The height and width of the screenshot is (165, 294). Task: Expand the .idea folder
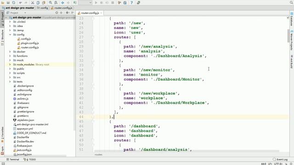10,26
